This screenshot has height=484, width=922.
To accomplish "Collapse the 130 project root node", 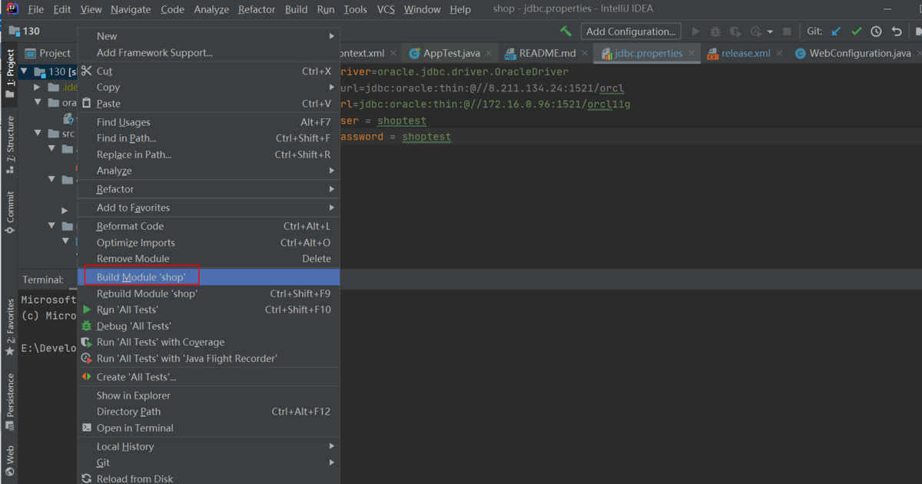I will click(x=24, y=71).
